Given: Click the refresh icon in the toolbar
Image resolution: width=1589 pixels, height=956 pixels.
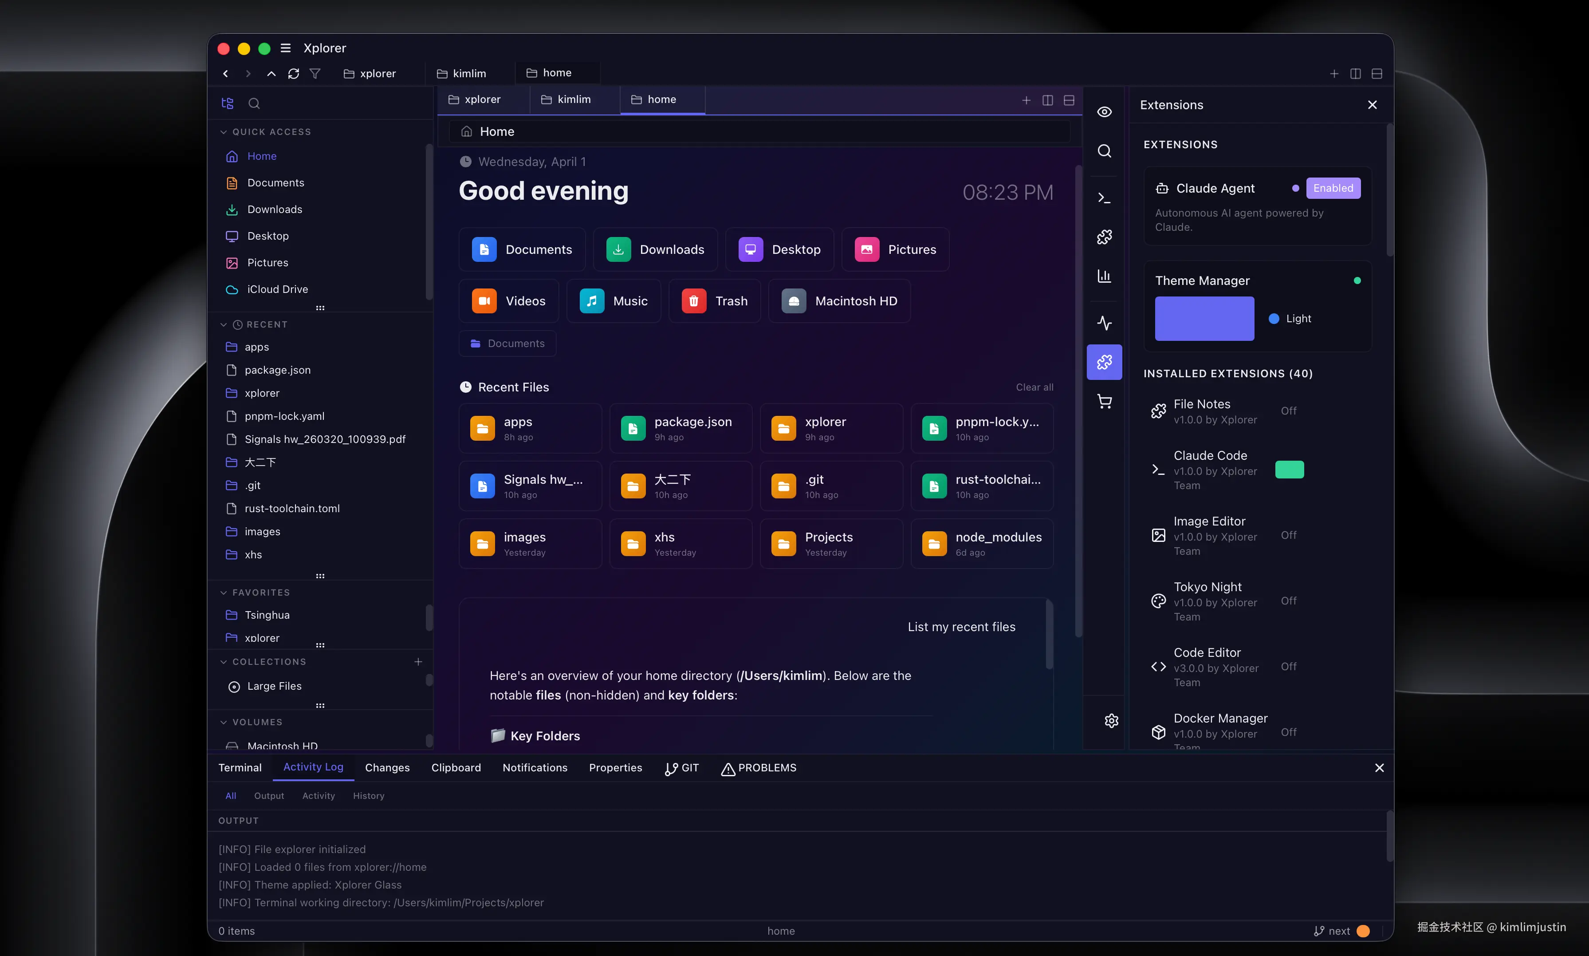Looking at the screenshot, I should (x=294, y=73).
